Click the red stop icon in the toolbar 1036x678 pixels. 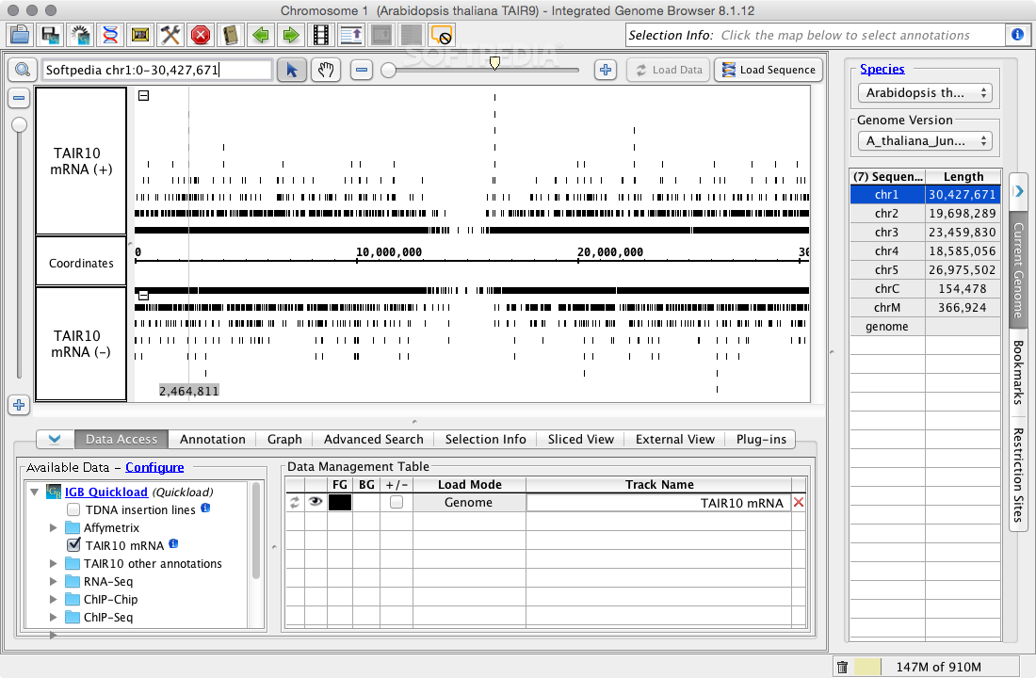(201, 36)
